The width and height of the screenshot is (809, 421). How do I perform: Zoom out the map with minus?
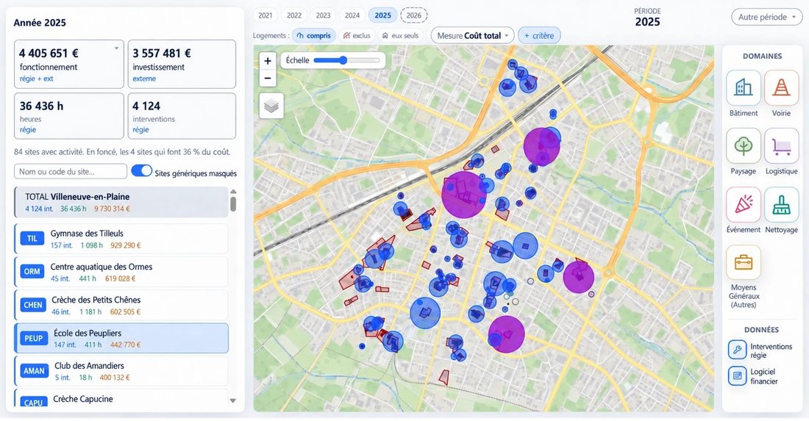[268, 79]
